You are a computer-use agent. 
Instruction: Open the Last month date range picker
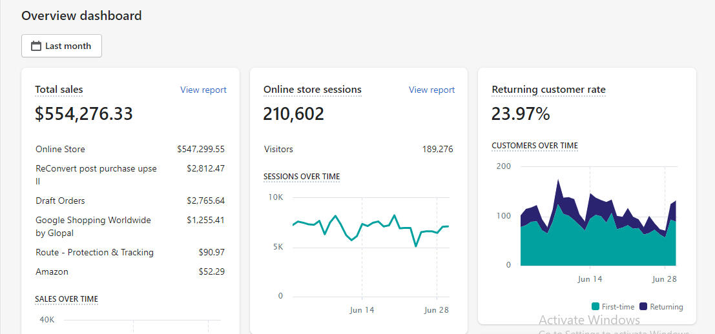(61, 46)
